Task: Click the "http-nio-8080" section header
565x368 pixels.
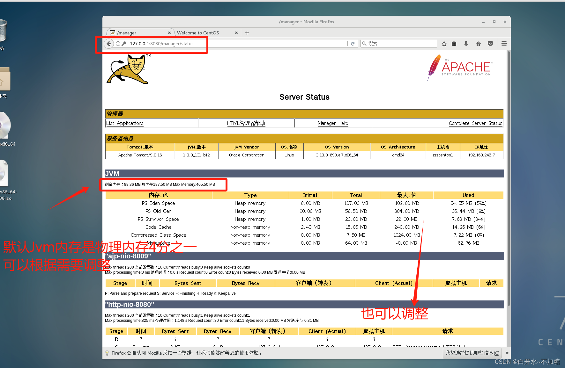Action: tap(304, 305)
